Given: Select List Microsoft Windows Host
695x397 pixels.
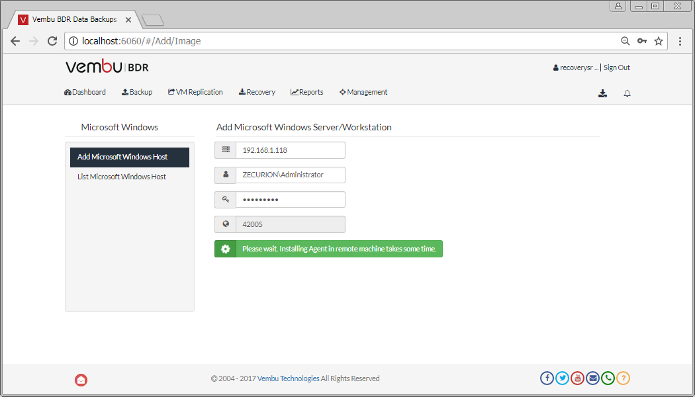Looking at the screenshot, I should coord(122,177).
